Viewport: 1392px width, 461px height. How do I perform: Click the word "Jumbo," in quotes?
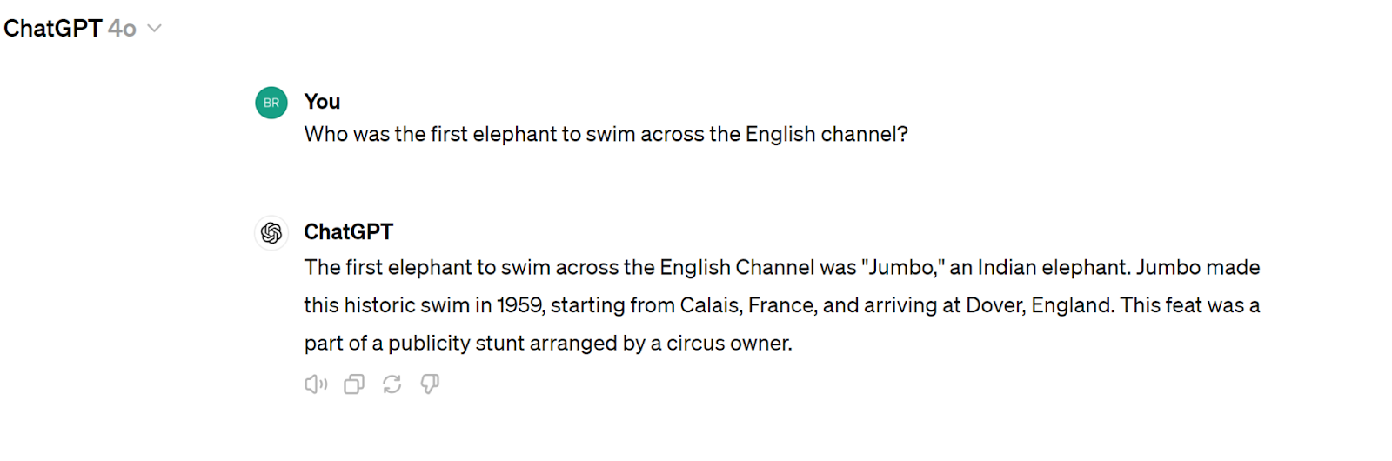tap(903, 268)
